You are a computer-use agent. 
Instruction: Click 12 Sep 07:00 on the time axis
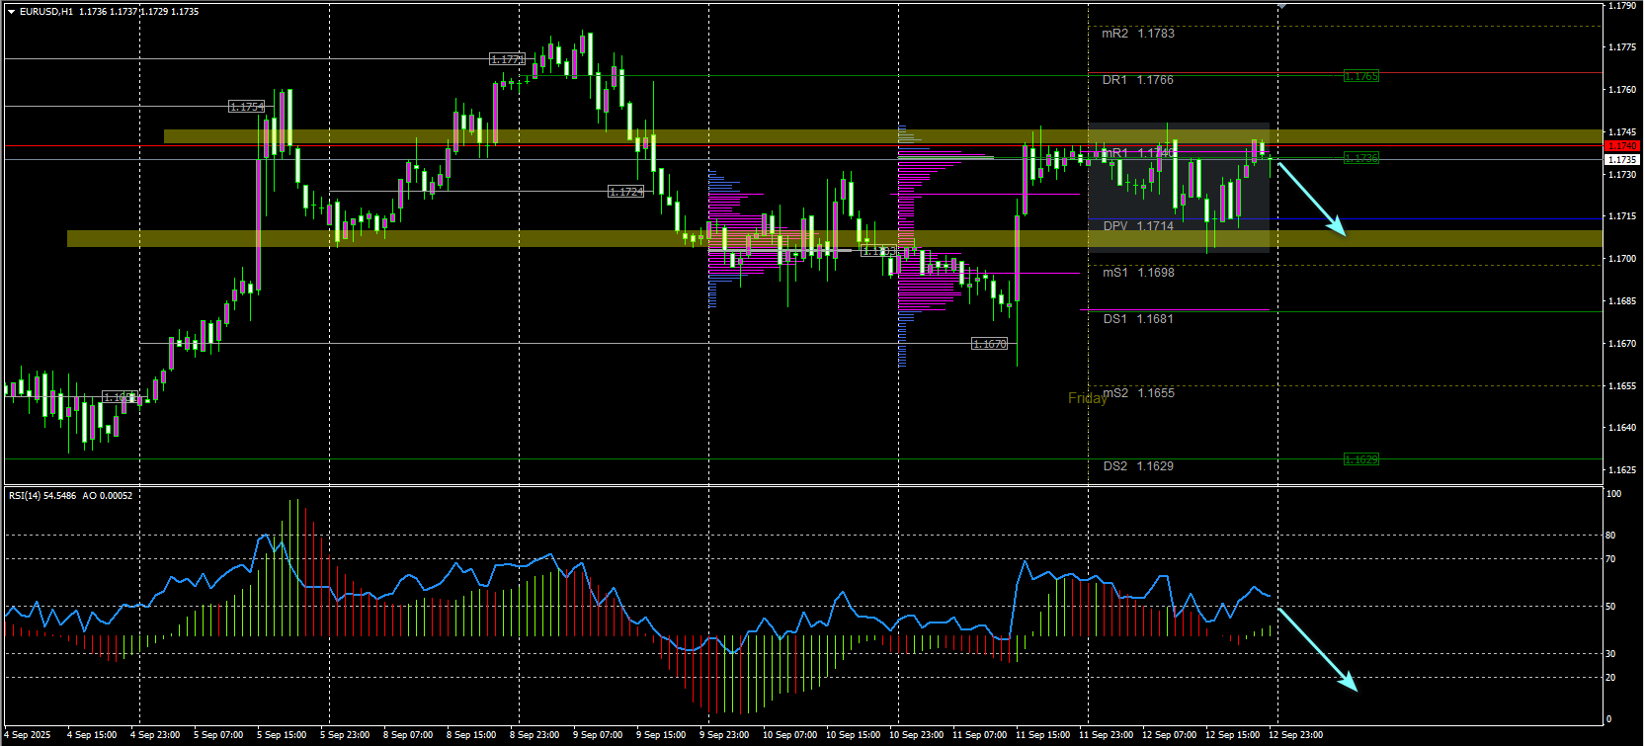pyautogui.click(x=1169, y=735)
